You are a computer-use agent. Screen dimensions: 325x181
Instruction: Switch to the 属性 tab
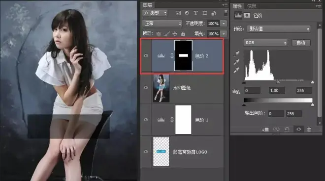point(237,6)
